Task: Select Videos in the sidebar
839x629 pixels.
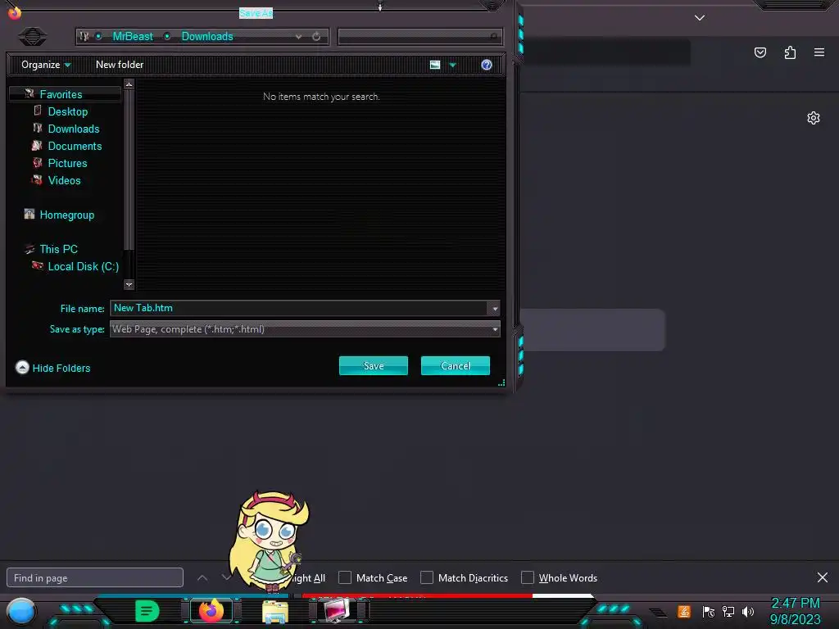Action: point(64,180)
